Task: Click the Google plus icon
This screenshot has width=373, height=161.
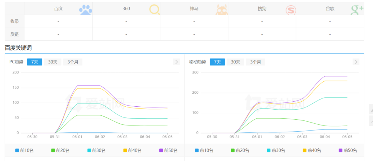Action: tap(357, 10)
